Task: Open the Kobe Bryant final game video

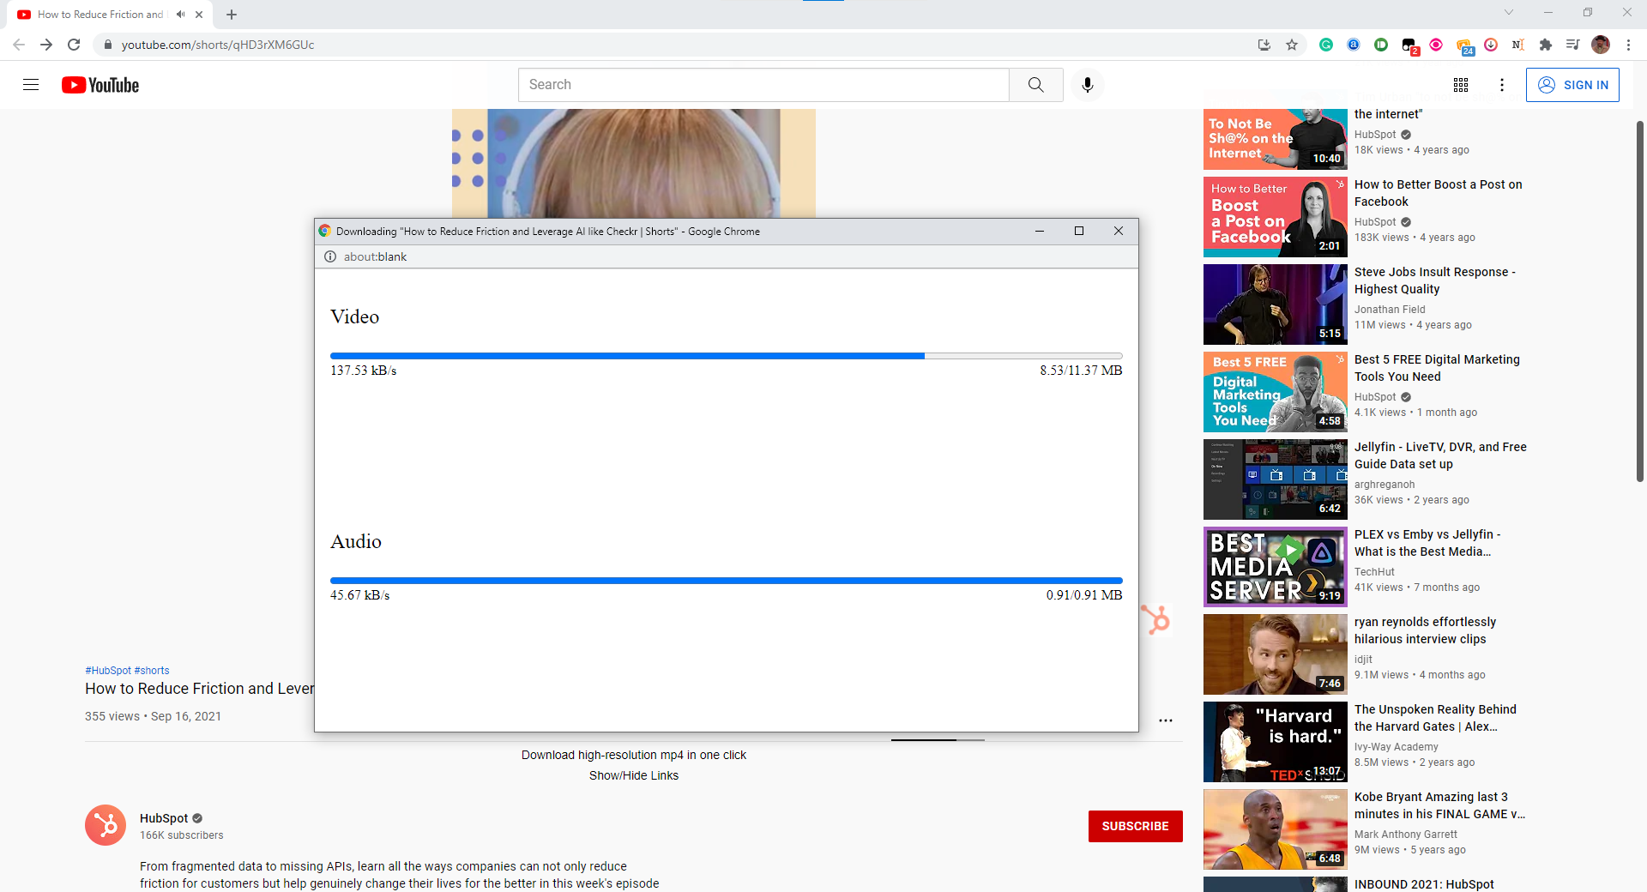Action: pos(1439,805)
